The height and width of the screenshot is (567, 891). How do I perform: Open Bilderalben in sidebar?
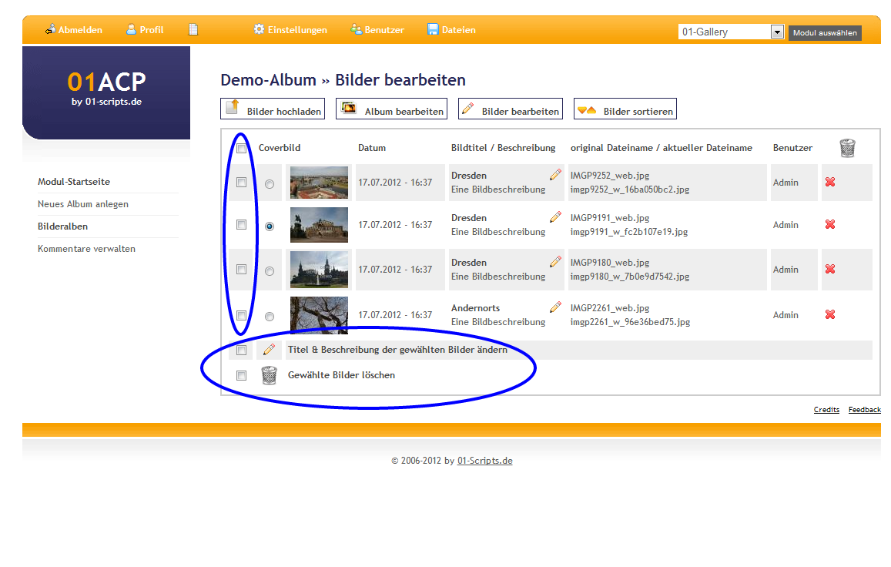62,226
